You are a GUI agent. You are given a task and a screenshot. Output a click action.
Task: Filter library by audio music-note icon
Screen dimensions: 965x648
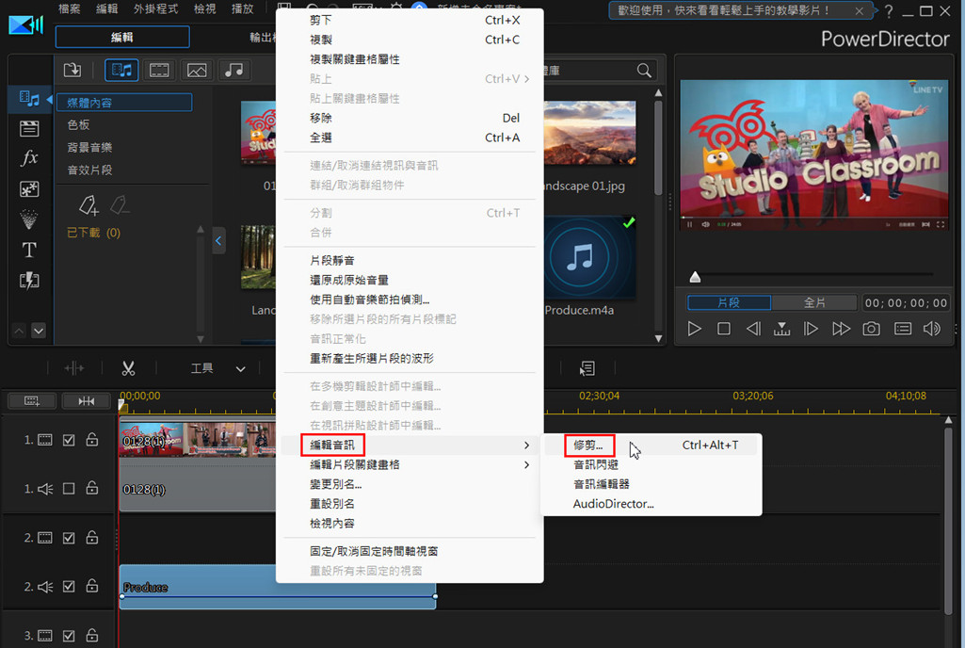click(233, 70)
